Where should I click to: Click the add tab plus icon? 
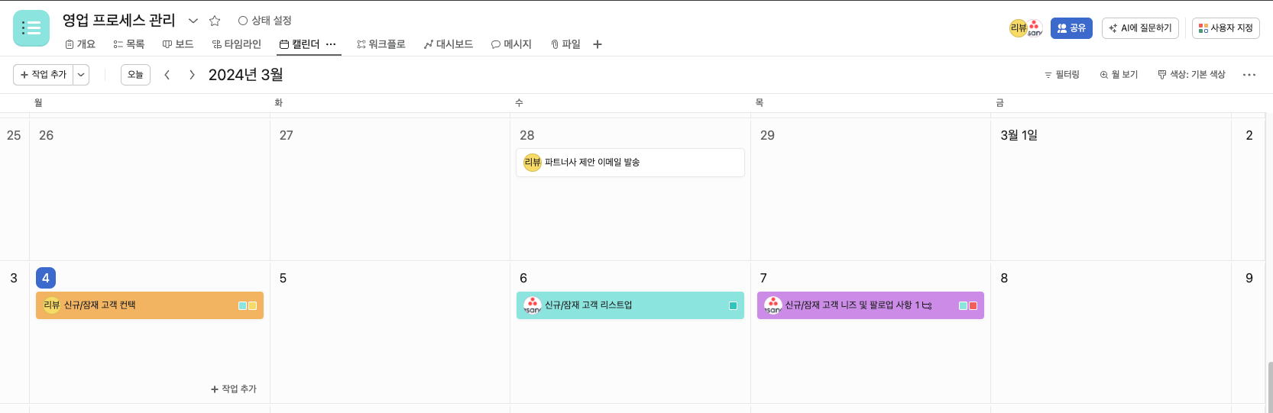coord(598,44)
